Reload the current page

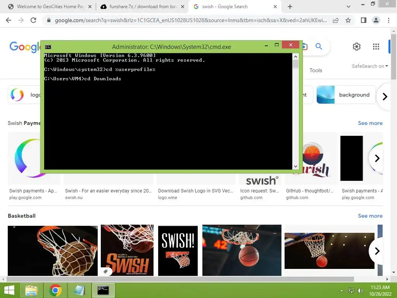coord(33,20)
